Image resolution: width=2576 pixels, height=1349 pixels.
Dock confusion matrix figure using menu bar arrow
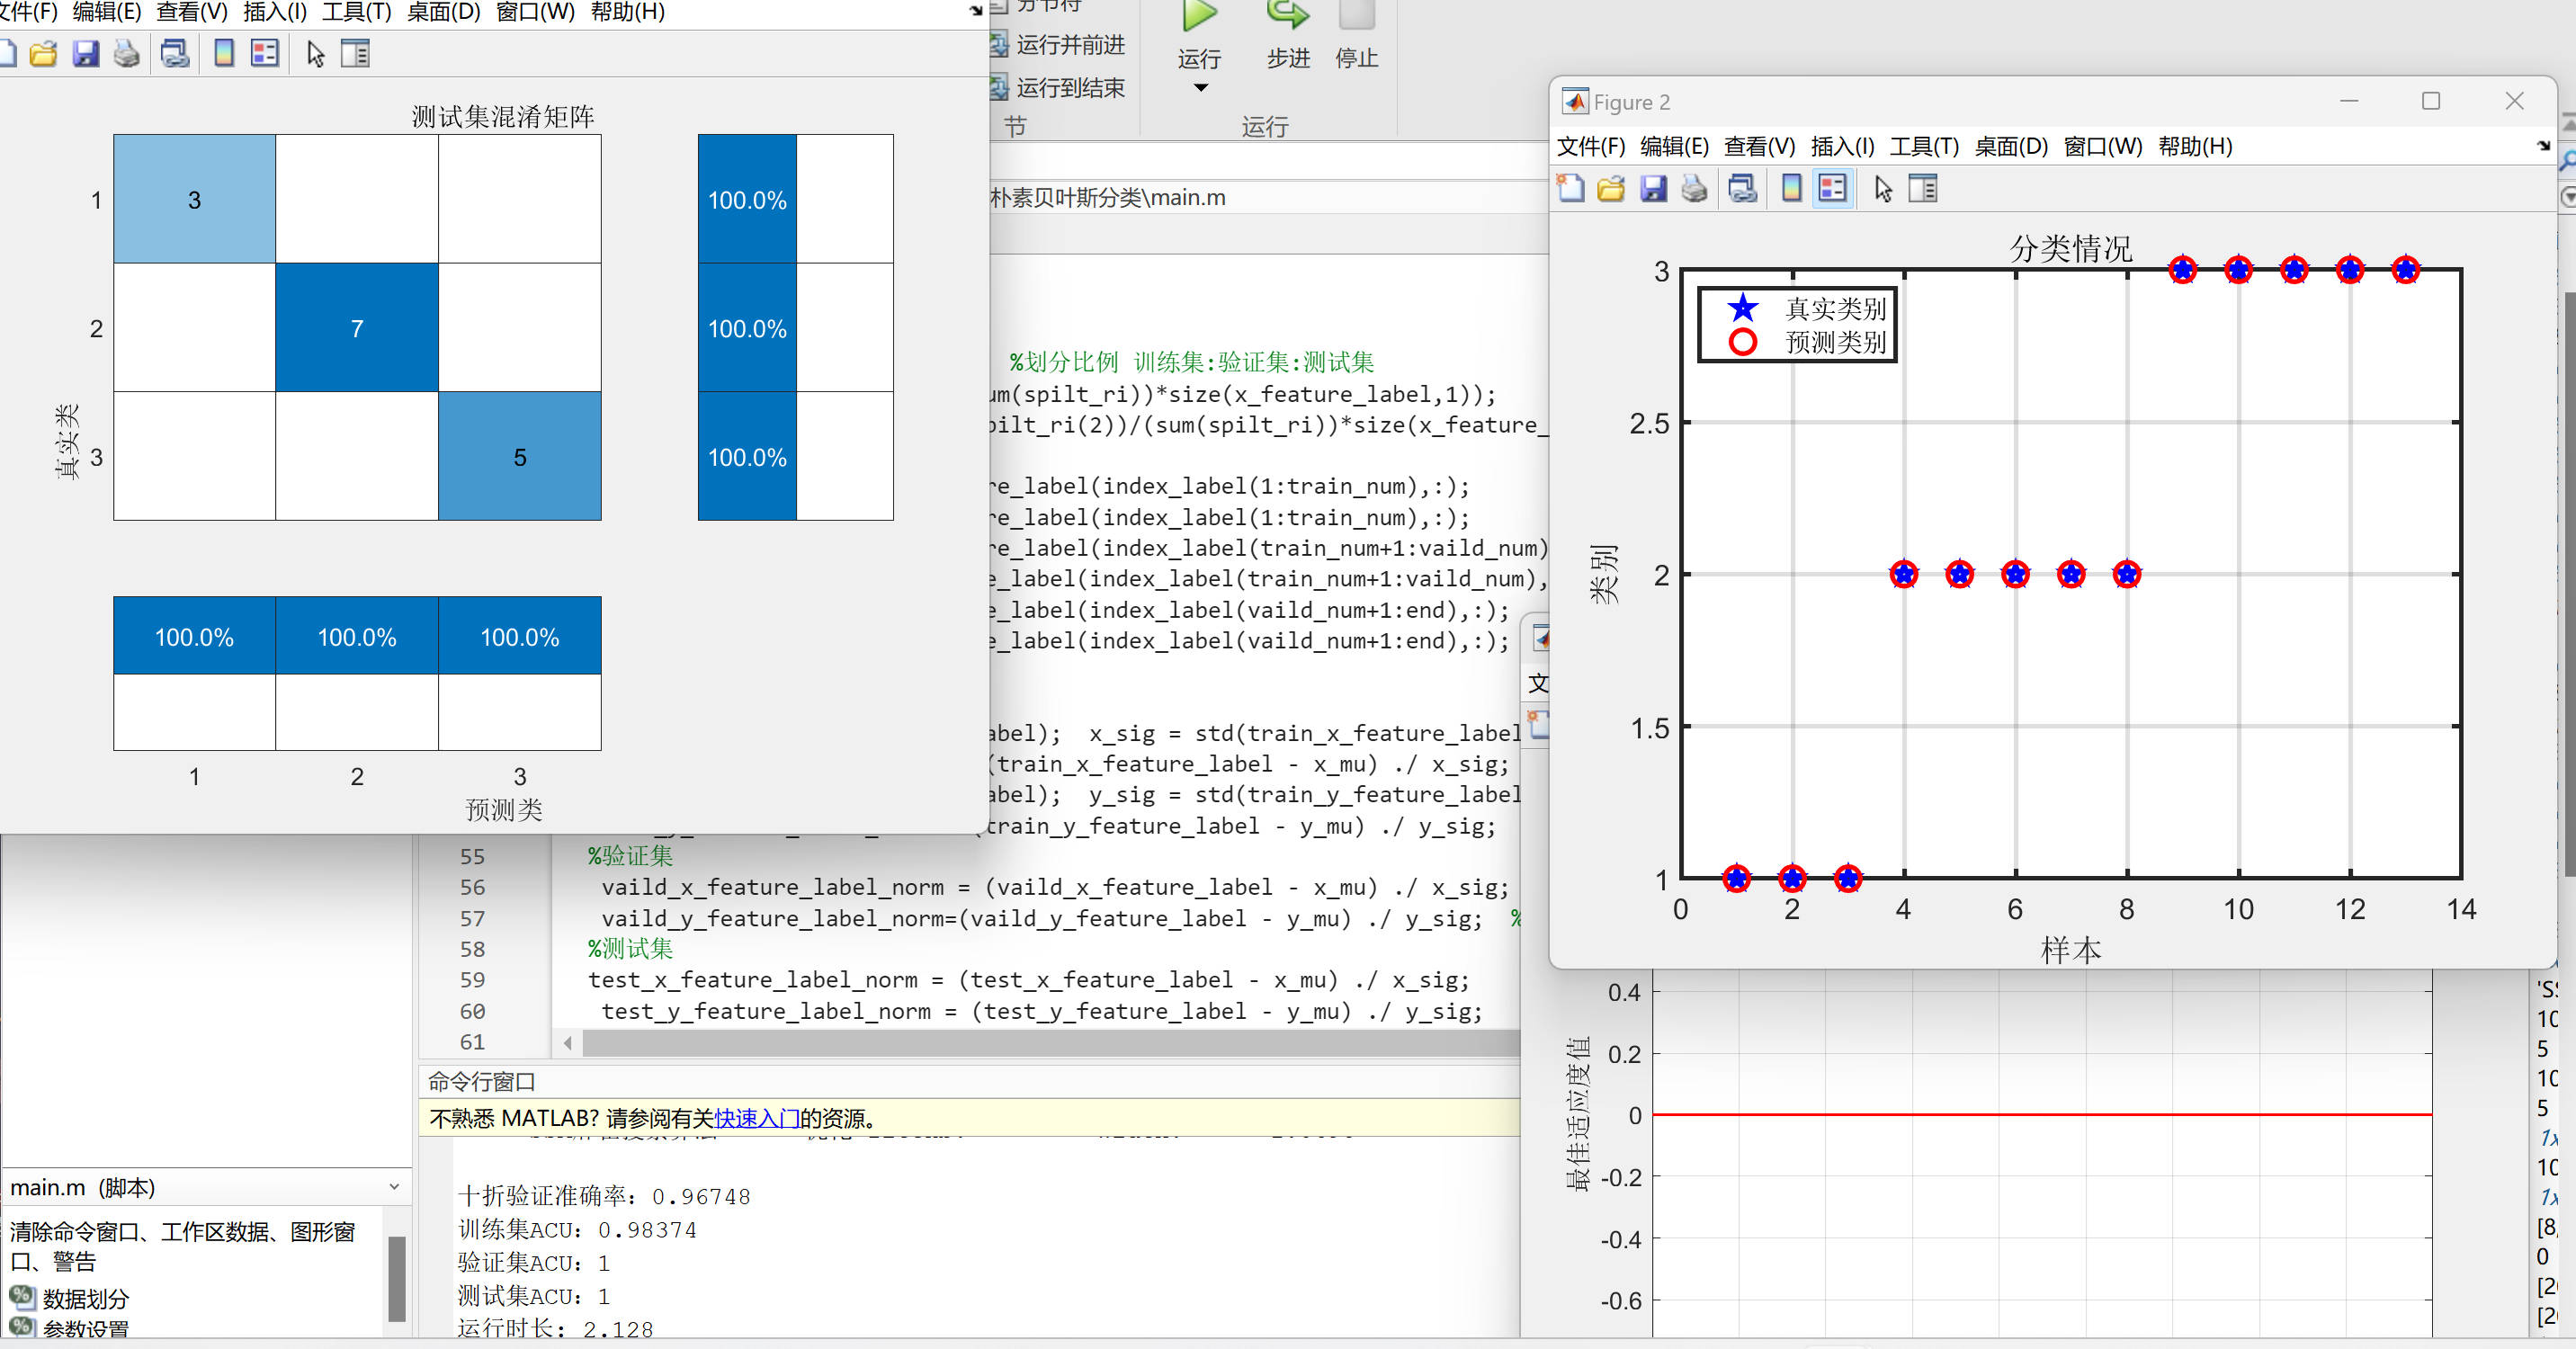pyautogui.click(x=975, y=11)
